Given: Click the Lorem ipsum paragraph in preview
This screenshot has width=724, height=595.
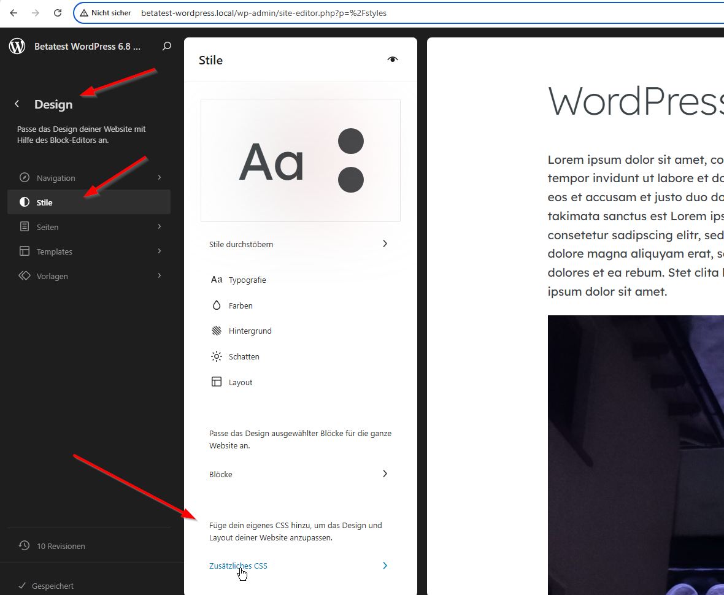Looking at the screenshot, I should 636,225.
